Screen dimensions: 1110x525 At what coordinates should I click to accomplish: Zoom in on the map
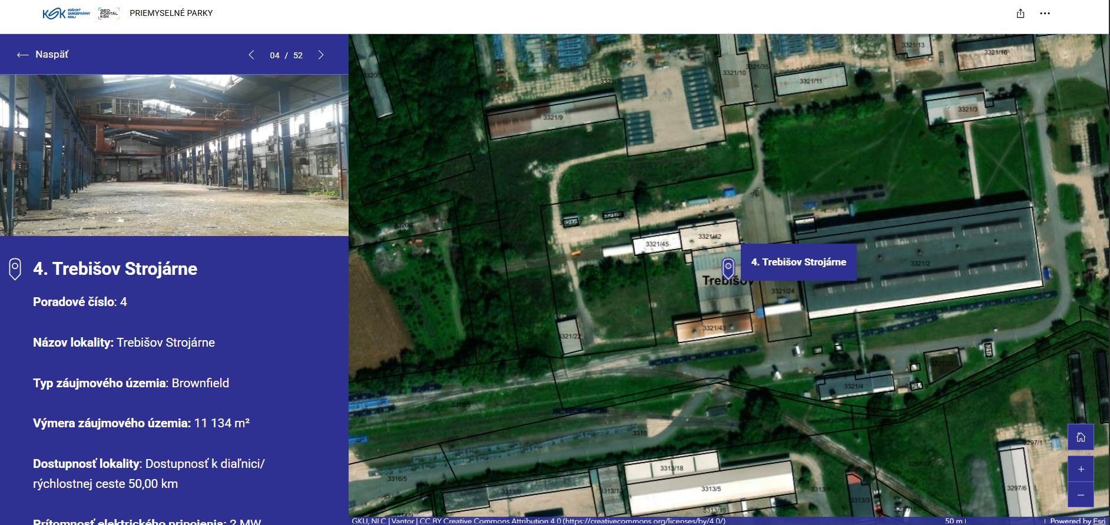pos(1081,469)
